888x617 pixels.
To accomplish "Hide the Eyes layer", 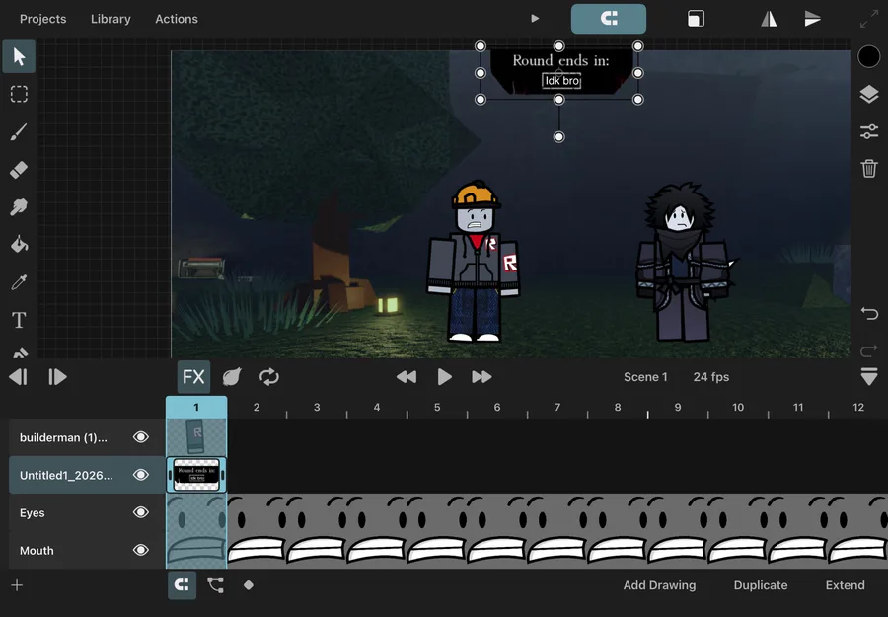I will [140, 512].
